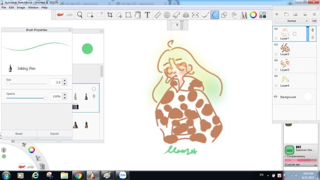Open the Help menu
Viewport: 320px width, 180px height.
pos(44,7)
